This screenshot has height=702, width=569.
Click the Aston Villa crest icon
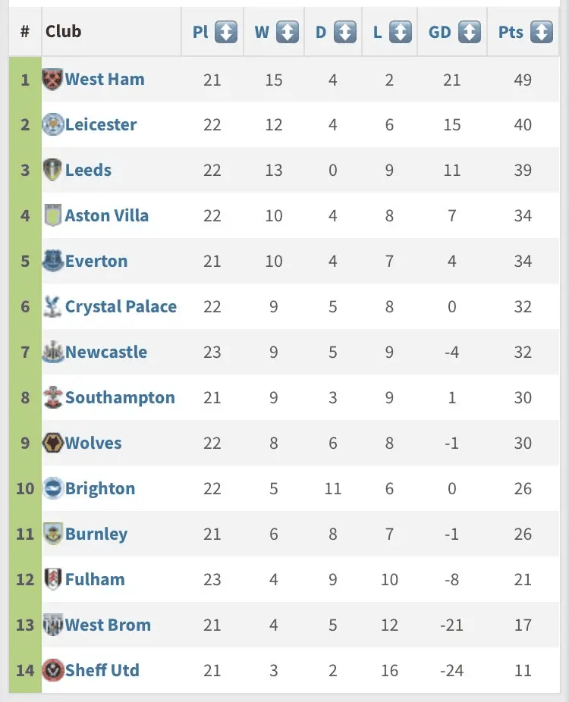click(53, 215)
